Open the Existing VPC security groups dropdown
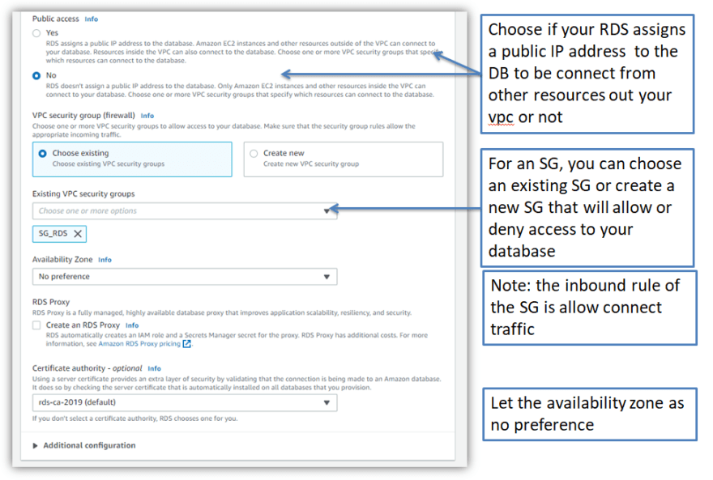Screen dimensions: 713x480 185,211
